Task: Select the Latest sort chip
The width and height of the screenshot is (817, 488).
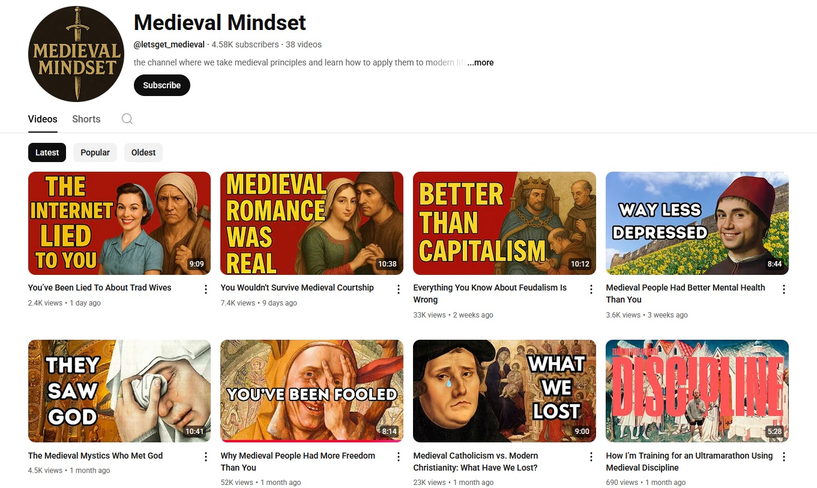Action: (47, 152)
